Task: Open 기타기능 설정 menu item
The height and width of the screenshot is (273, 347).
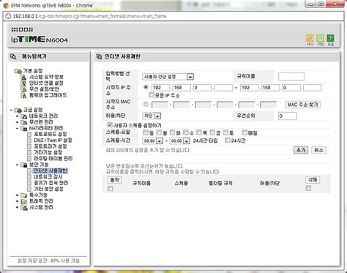Action: (48, 152)
